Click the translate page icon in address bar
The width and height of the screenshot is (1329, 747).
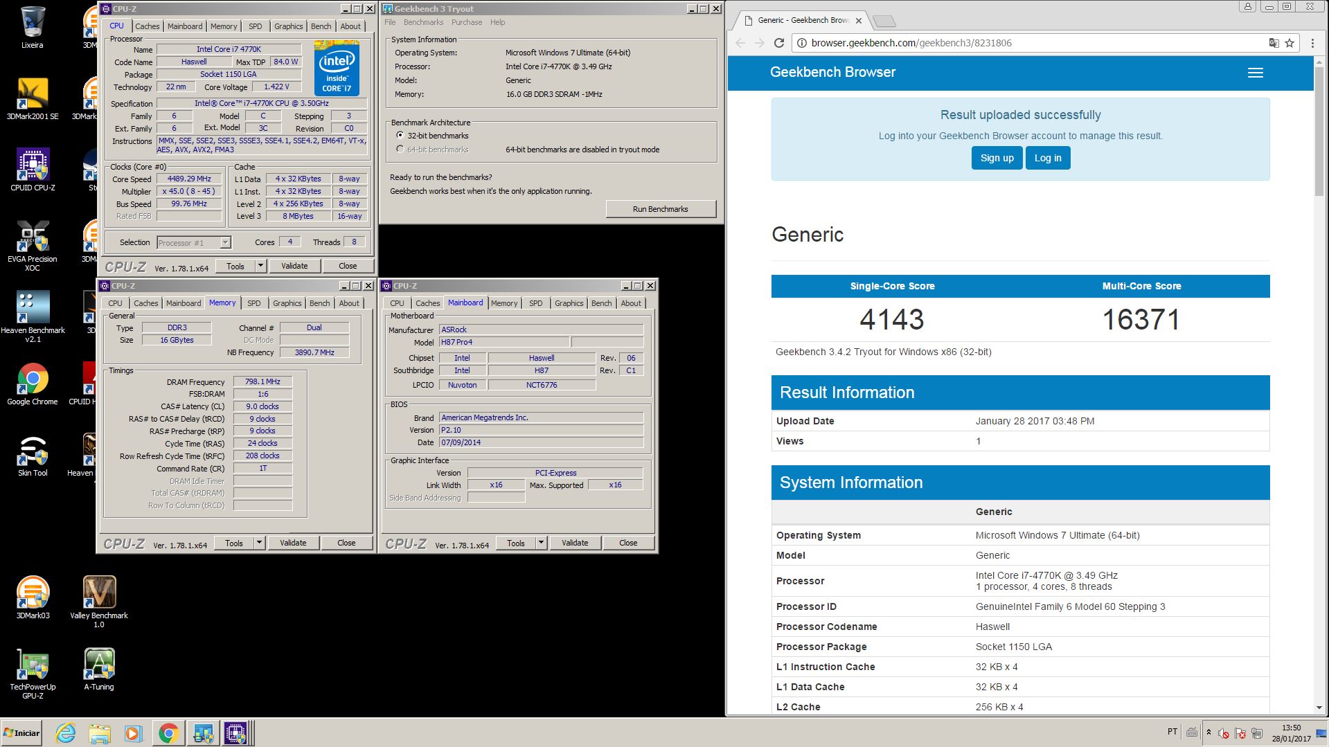(1274, 43)
